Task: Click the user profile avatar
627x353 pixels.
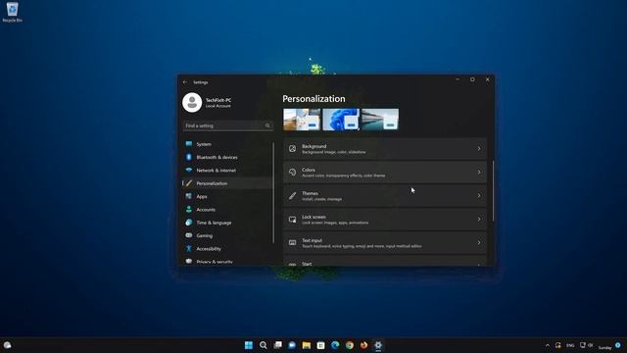Action: click(x=192, y=102)
